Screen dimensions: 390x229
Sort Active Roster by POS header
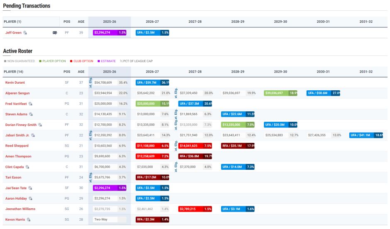coord(67,72)
